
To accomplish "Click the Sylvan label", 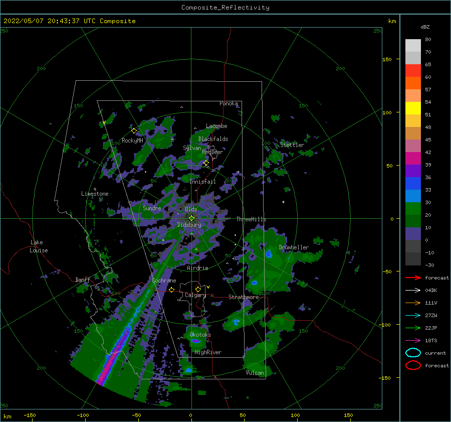I will [x=192, y=149].
